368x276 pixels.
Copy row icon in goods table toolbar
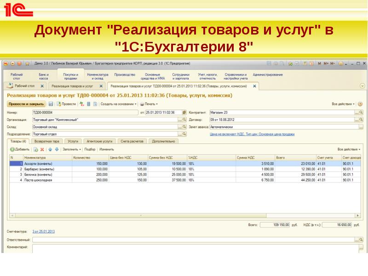click(36, 149)
